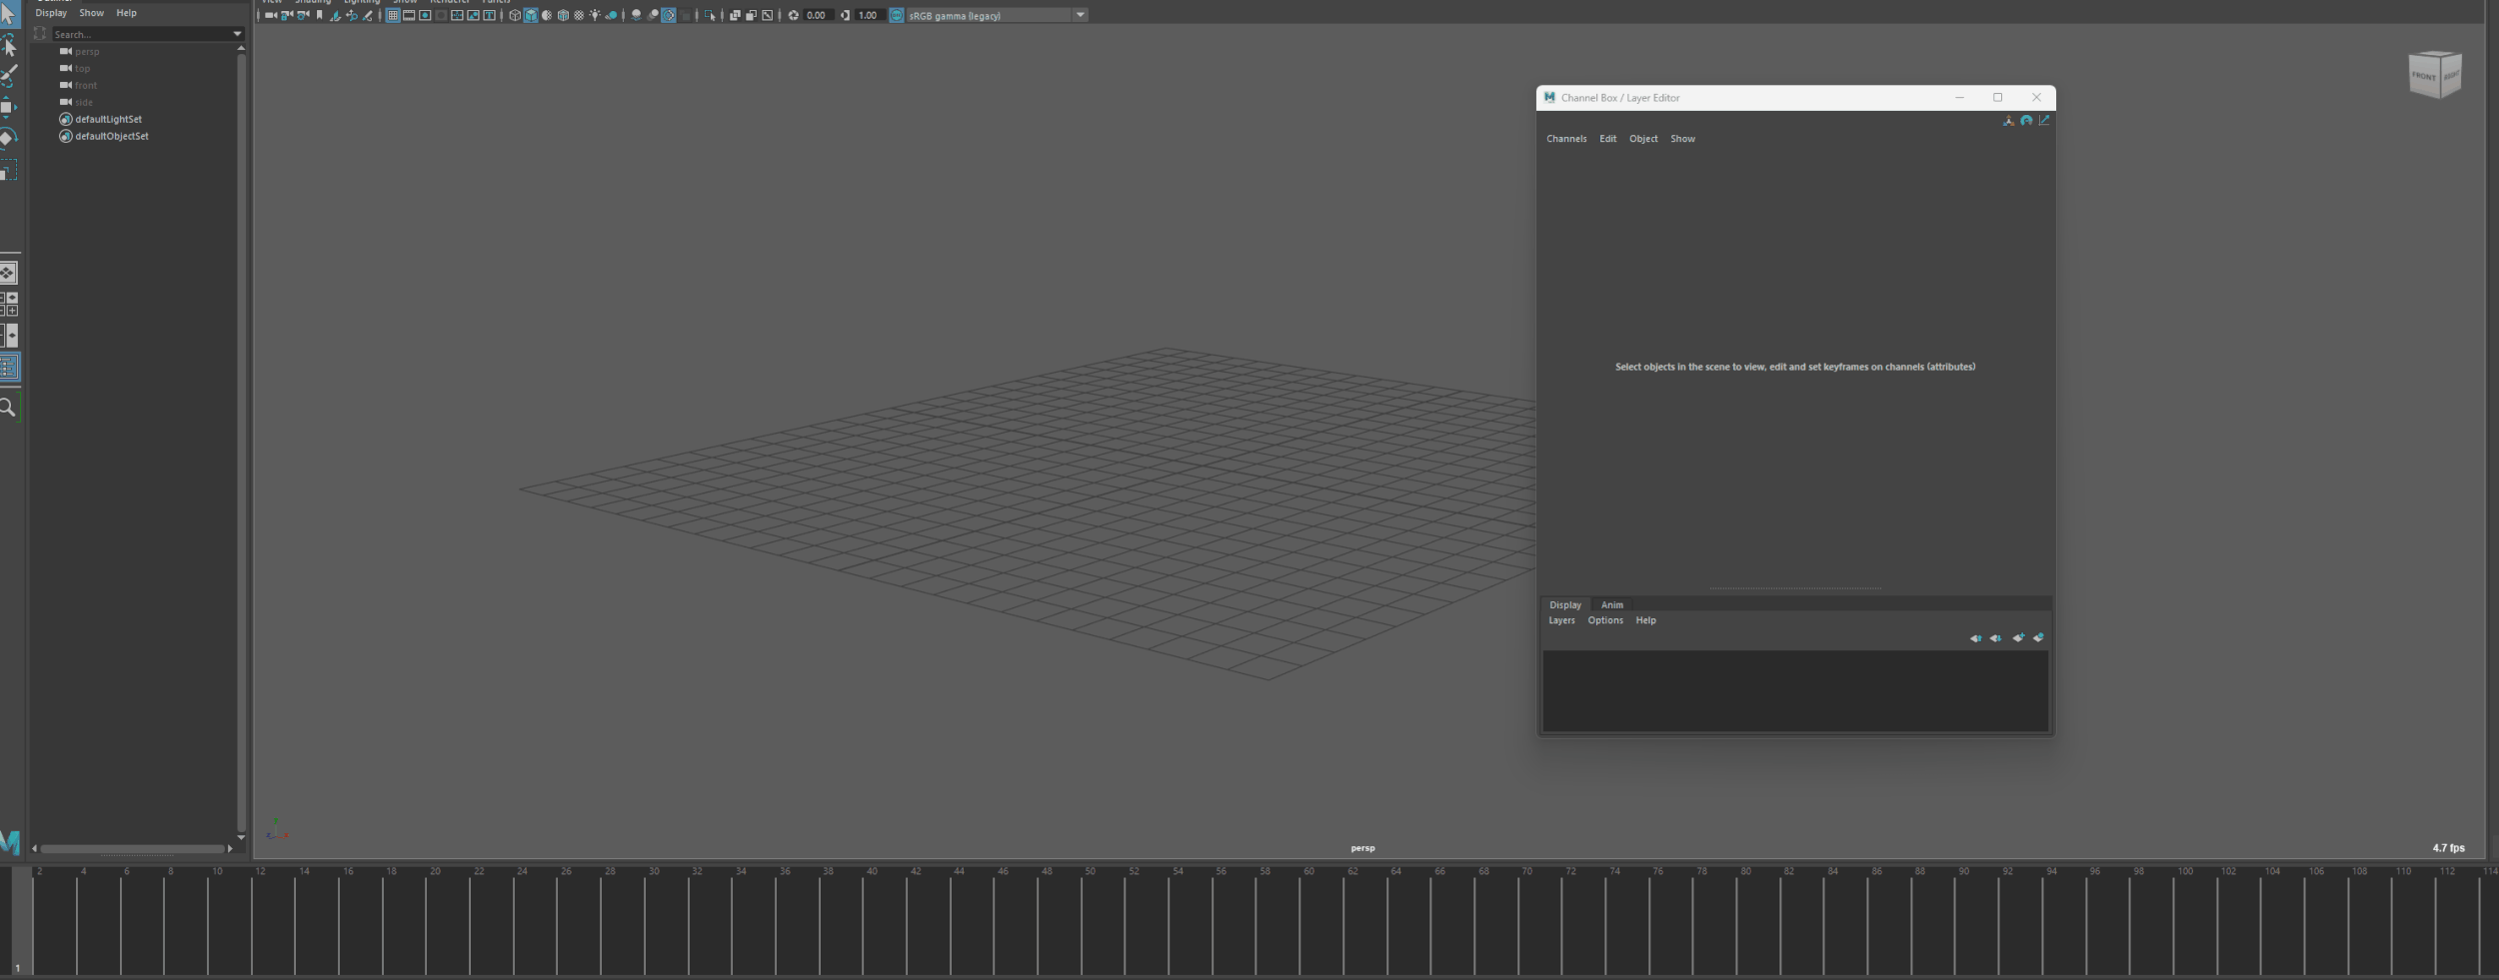Image resolution: width=2499 pixels, height=980 pixels.
Task: Toggle viewport Shadows icon
Action: pos(611,15)
